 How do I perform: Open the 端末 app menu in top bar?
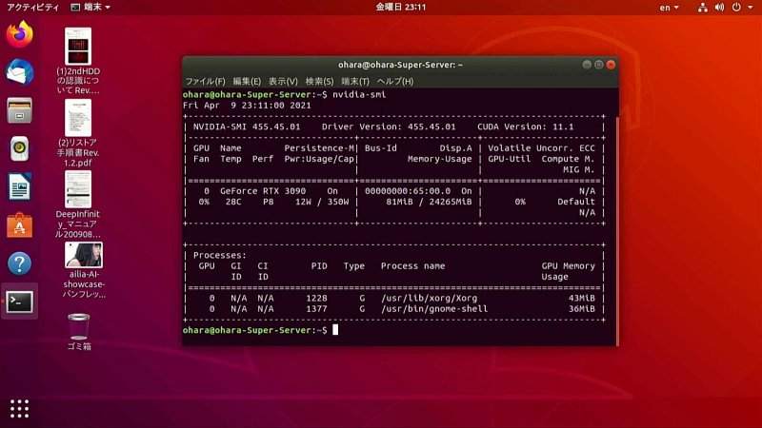[x=90, y=8]
